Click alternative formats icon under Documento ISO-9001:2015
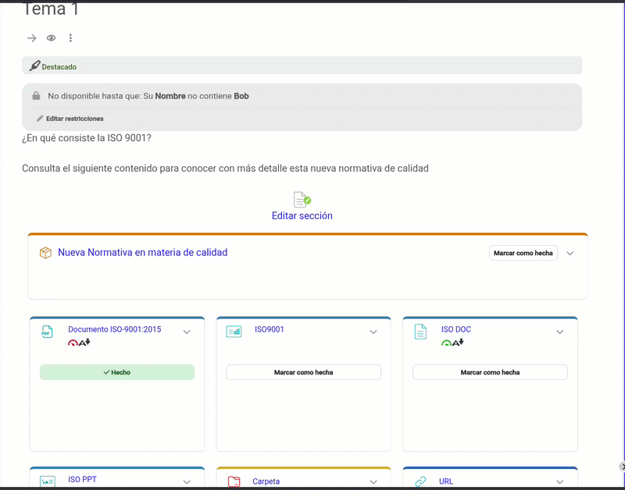Screen dimensions: 625x490 [x=84, y=343]
